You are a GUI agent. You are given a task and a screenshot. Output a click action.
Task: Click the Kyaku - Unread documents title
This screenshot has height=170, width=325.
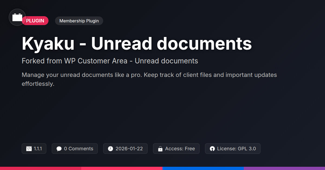click(137, 44)
